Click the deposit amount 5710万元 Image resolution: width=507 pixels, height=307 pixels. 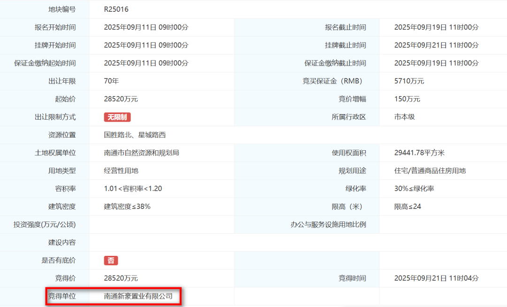click(409, 81)
